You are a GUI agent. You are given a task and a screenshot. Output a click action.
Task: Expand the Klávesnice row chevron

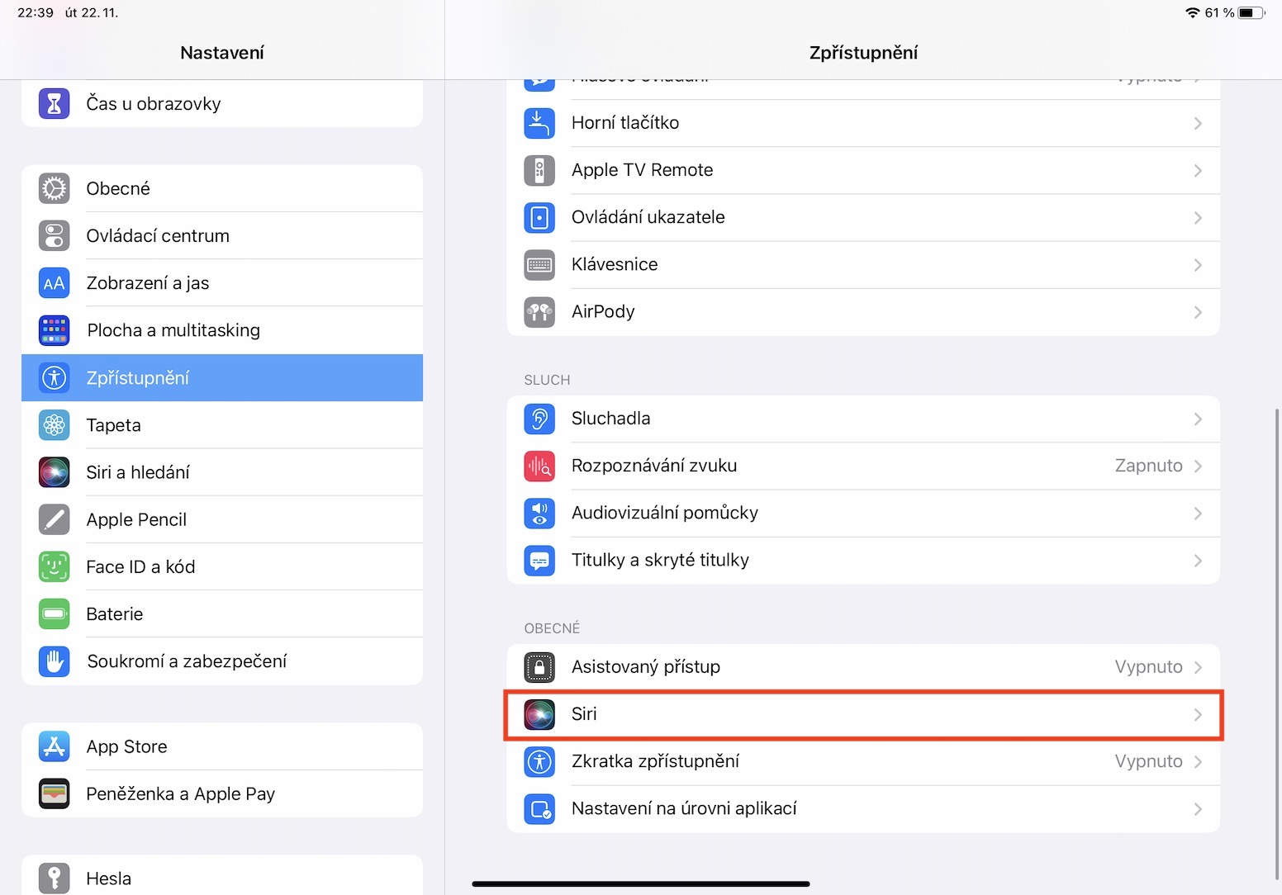pyautogui.click(x=1197, y=265)
